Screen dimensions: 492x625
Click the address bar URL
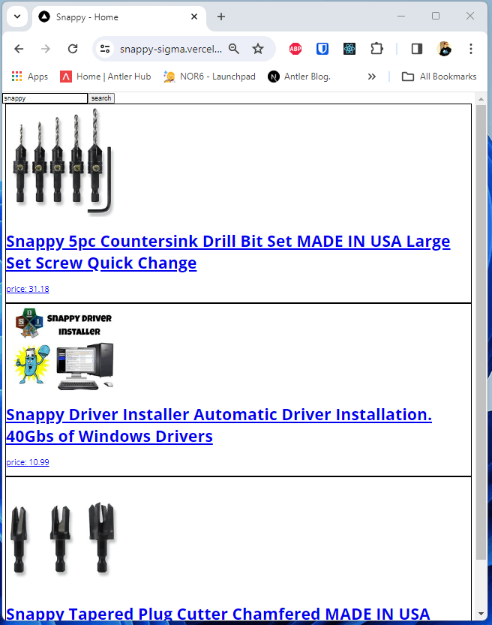pos(171,49)
